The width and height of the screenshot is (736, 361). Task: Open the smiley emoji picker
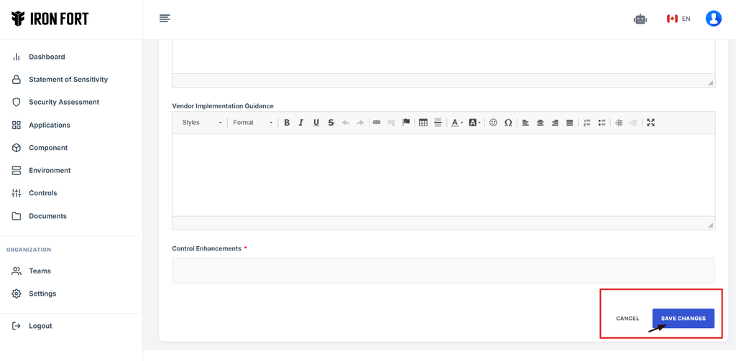point(493,123)
